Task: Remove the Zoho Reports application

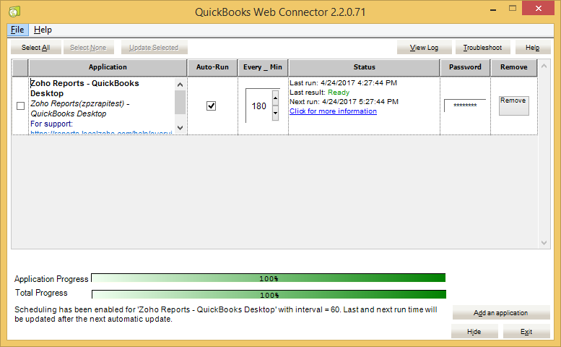Action: 514,106
